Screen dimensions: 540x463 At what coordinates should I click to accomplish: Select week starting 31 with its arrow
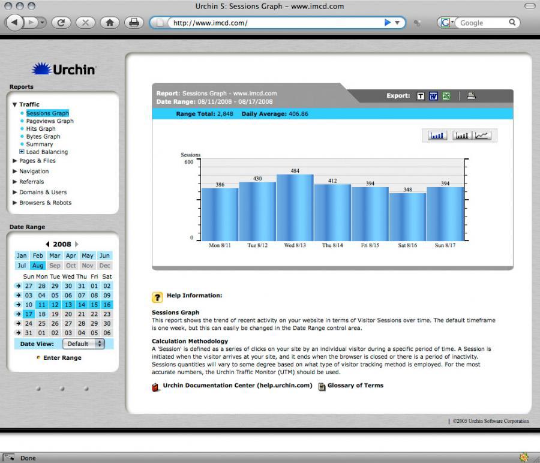pos(18,333)
